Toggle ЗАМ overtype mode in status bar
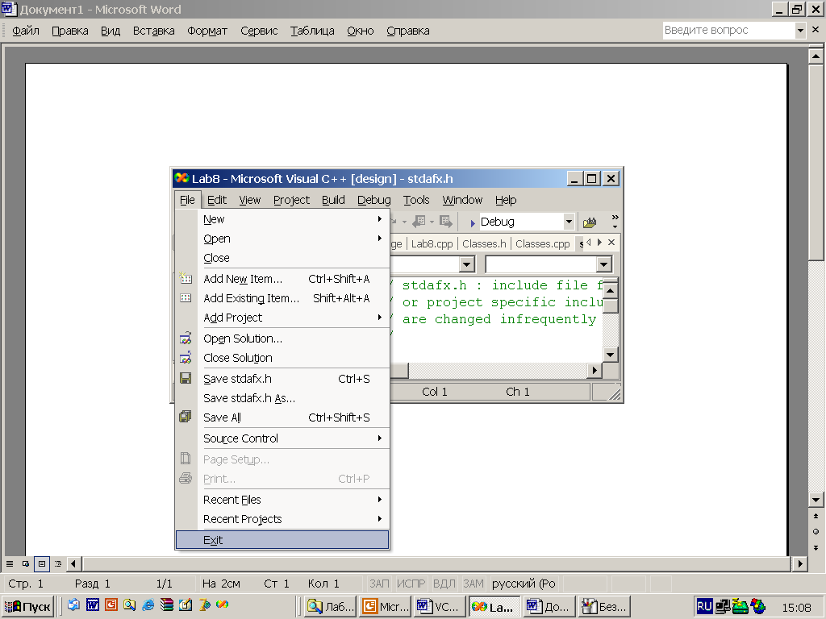This screenshot has height=619, width=826. (x=473, y=584)
